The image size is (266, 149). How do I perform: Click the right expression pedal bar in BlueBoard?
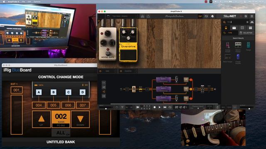click(105, 122)
